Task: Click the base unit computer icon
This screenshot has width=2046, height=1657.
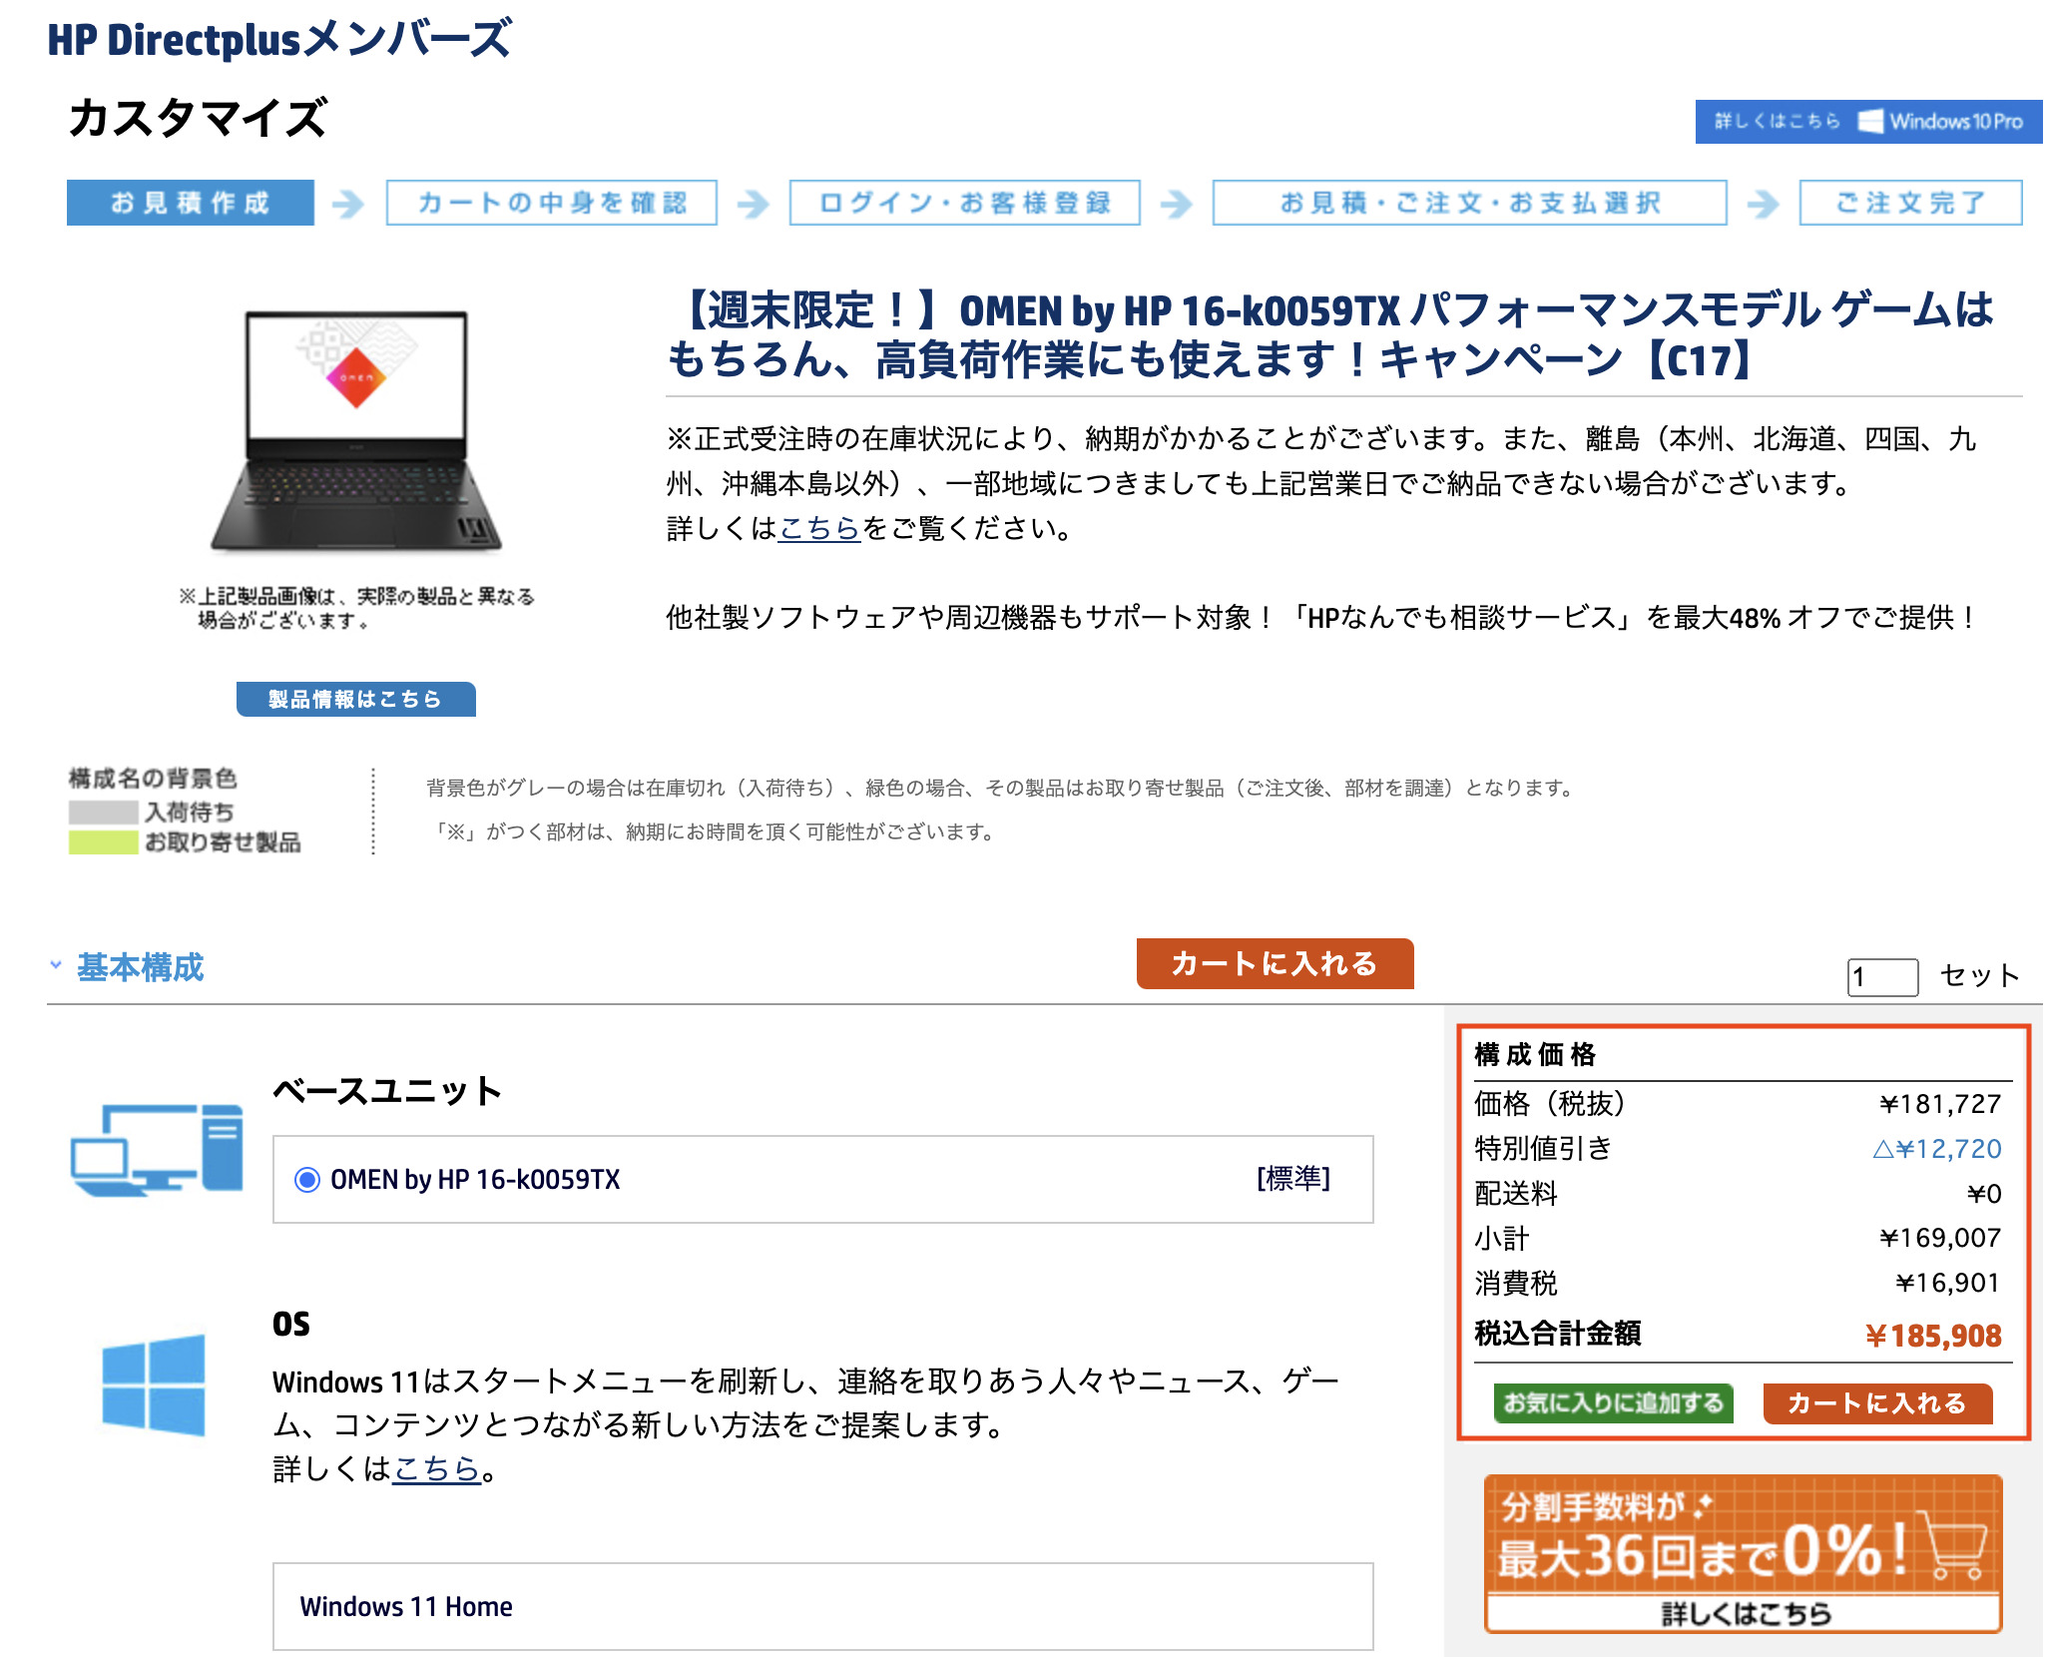Action: 157,1149
